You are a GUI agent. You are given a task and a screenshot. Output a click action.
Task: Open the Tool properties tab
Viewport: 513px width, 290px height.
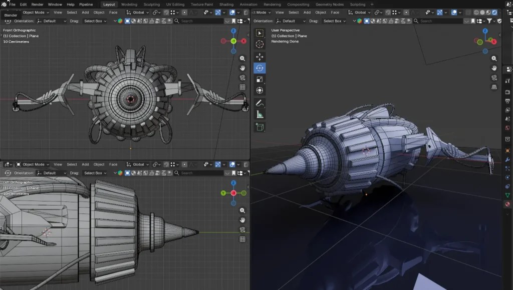(507, 80)
